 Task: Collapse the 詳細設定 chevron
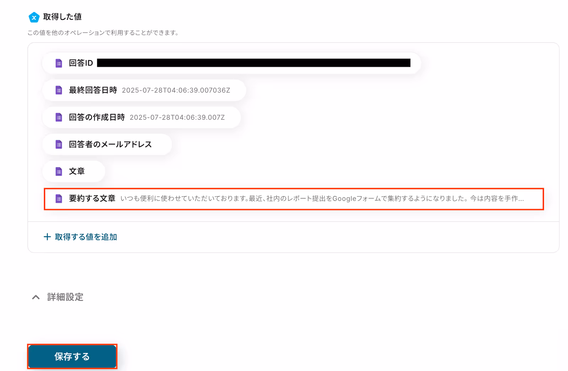pyautogui.click(x=36, y=297)
